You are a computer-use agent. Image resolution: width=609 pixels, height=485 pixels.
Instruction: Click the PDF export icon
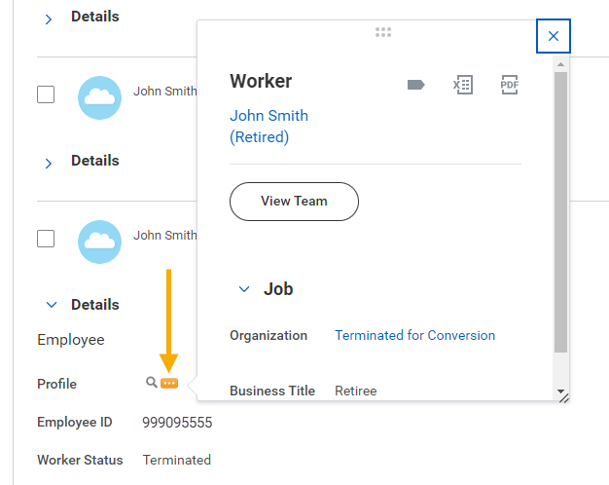510,85
